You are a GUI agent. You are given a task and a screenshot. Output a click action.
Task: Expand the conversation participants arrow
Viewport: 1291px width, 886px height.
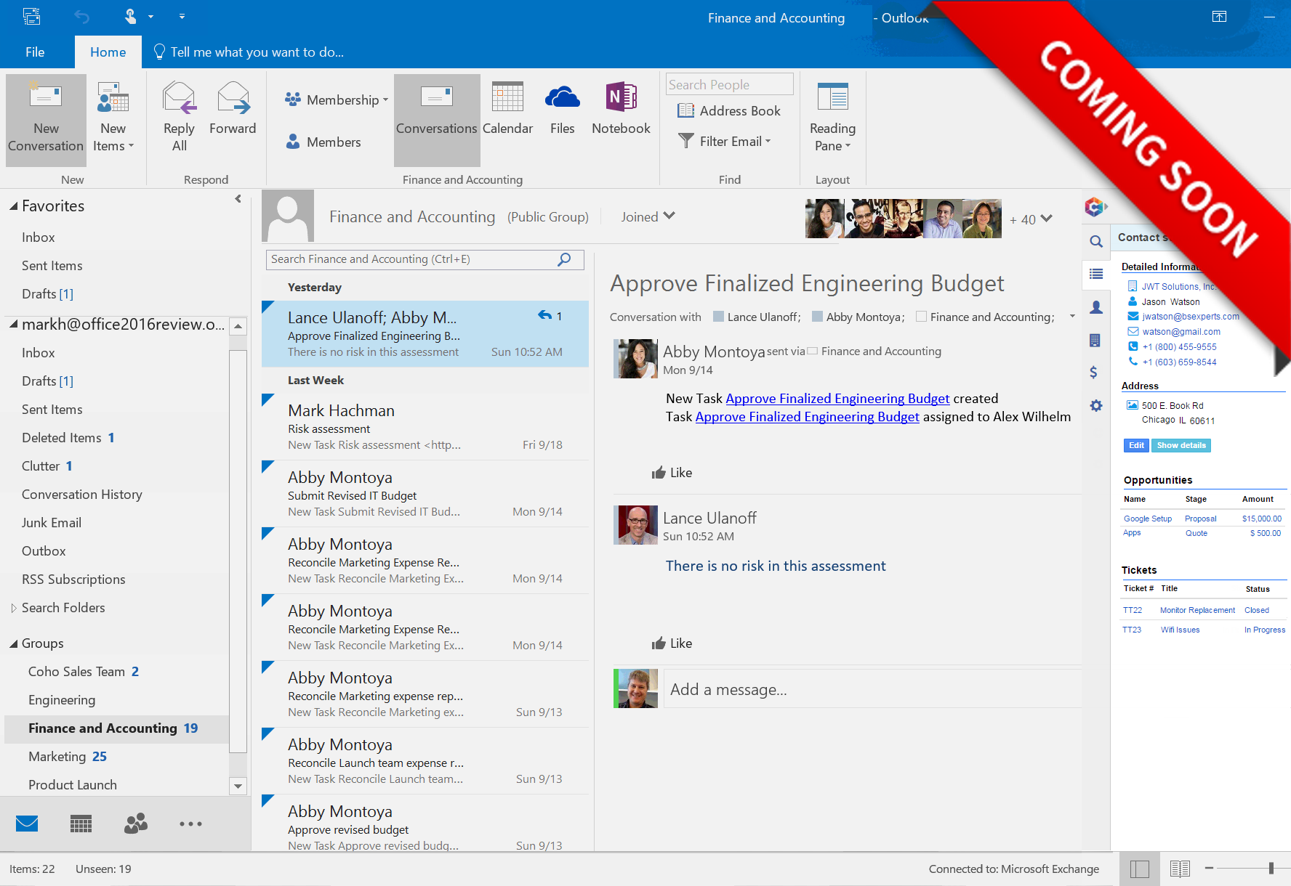pyautogui.click(x=1072, y=316)
